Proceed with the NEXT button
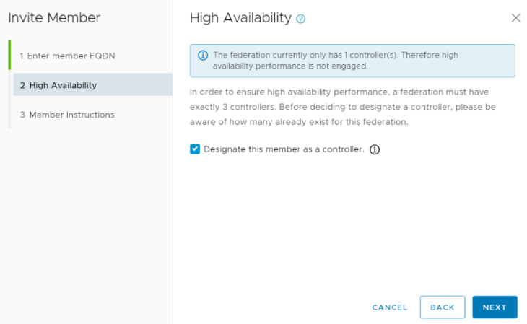Viewport: 527px width, 324px height. click(495, 307)
